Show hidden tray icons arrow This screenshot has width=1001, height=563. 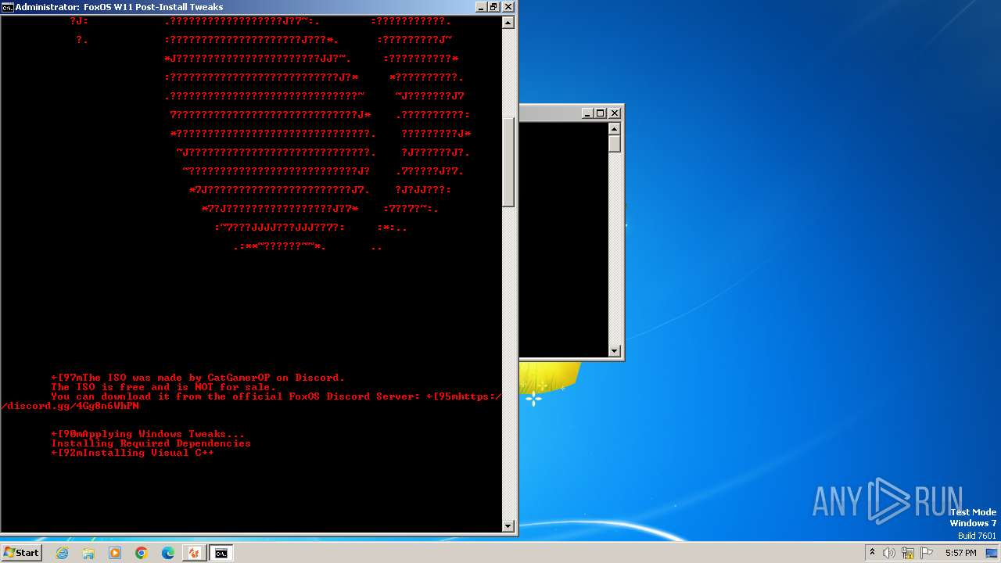pyautogui.click(x=872, y=553)
